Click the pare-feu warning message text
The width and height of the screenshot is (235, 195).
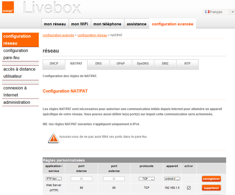(103, 137)
